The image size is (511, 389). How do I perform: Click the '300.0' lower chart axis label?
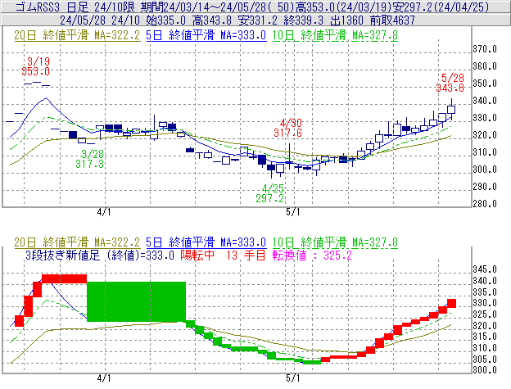(x=485, y=370)
